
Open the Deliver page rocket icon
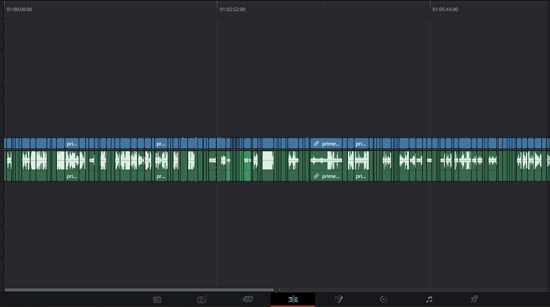[474, 300]
